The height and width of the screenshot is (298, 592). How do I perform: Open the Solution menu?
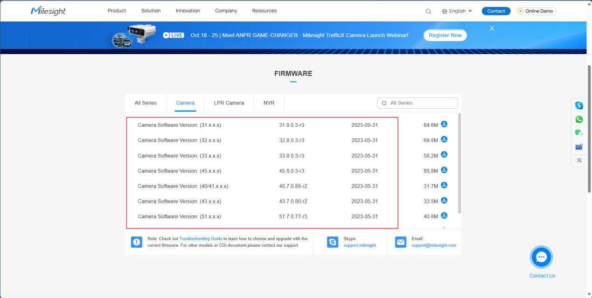click(151, 11)
